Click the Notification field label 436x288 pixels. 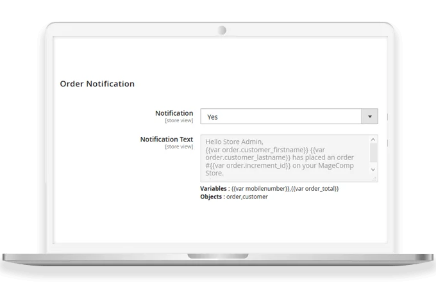pyautogui.click(x=174, y=113)
